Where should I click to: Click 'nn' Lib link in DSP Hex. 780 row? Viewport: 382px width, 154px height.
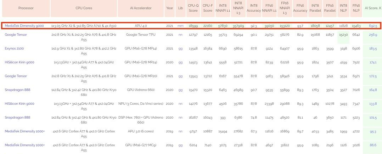[x=180, y=118]
